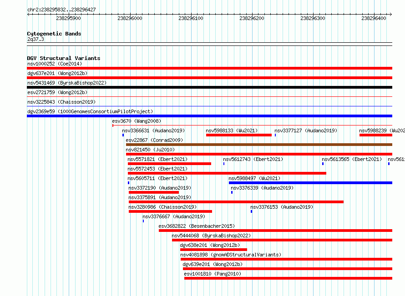Click the chr2:238295832..238296427 region label

[x=61, y=10]
